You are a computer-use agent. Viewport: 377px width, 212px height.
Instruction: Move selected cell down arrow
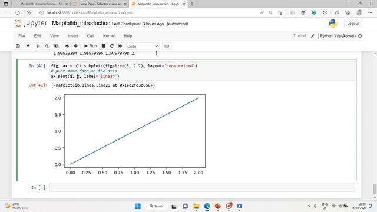[76, 46]
